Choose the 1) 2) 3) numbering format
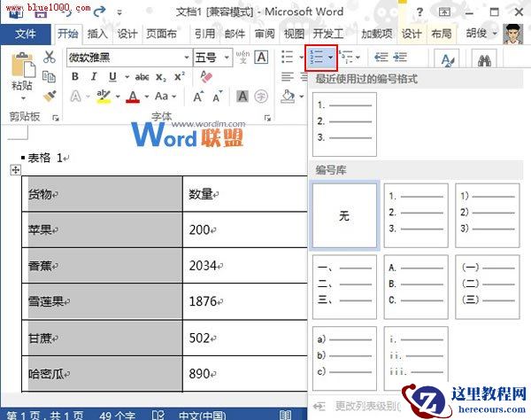The image size is (531, 420). tap(488, 215)
